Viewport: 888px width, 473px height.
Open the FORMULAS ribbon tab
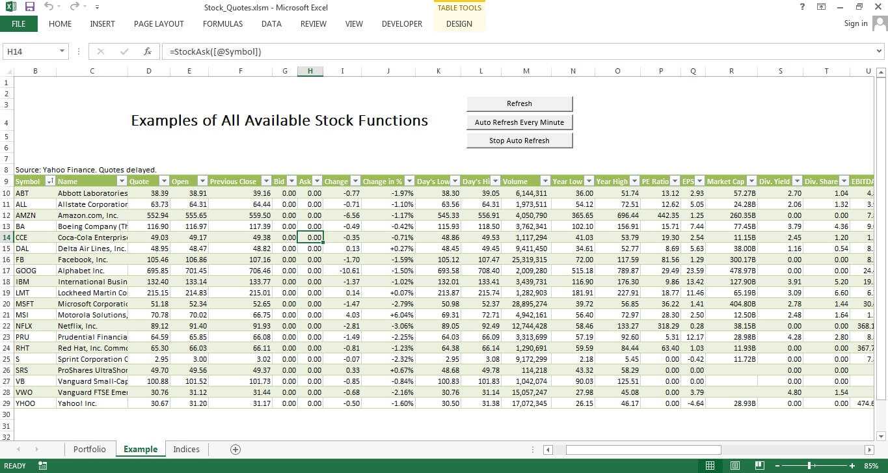tap(222, 24)
